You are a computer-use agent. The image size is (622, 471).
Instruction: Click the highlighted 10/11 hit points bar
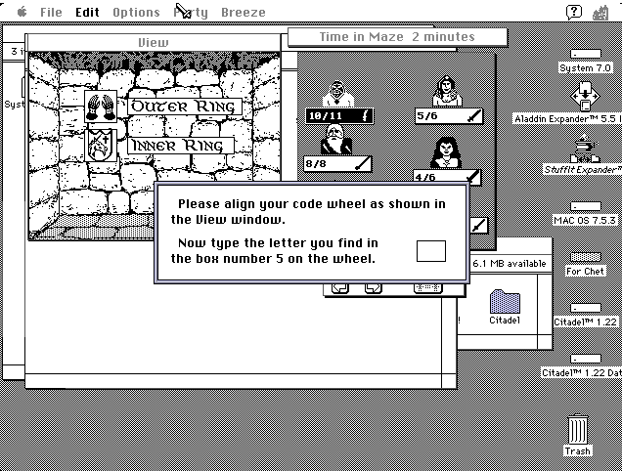coord(339,115)
